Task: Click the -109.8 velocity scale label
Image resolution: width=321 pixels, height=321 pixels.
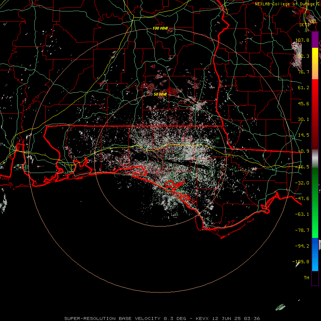Action: [301, 262]
